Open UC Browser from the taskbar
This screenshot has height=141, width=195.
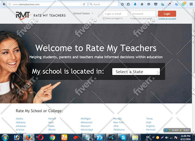point(64,138)
